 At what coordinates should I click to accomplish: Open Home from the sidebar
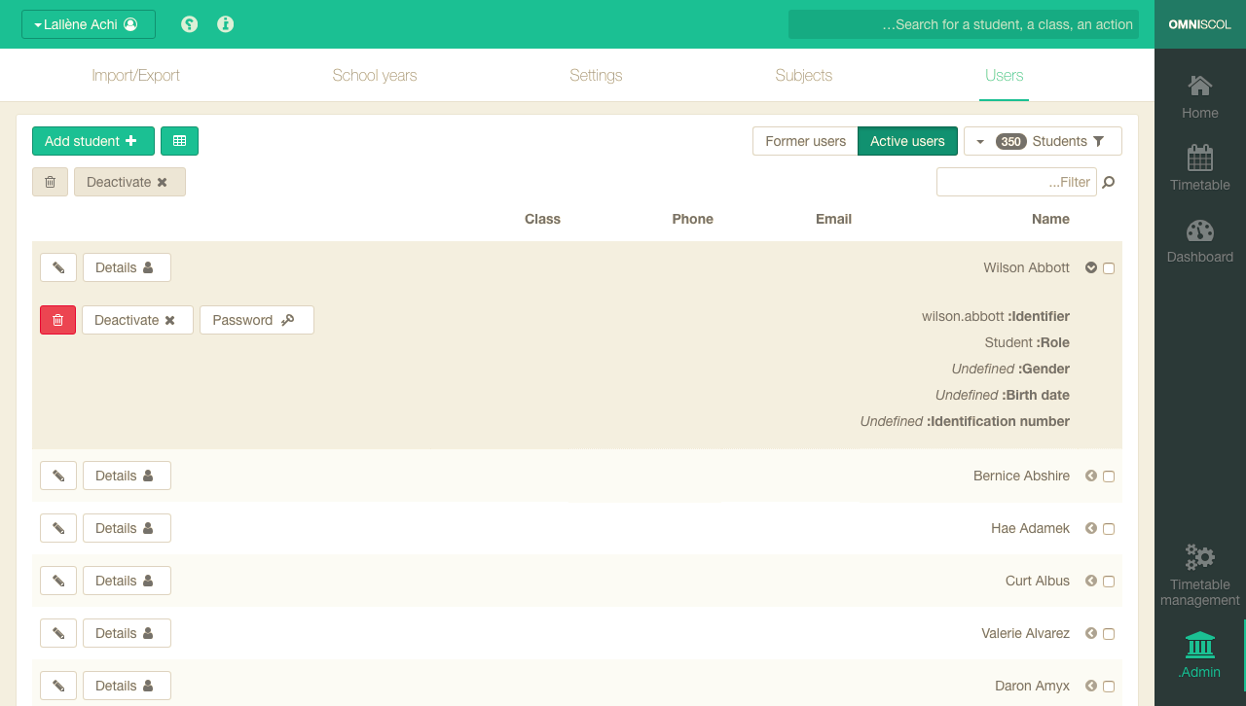tap(1199, 87)
